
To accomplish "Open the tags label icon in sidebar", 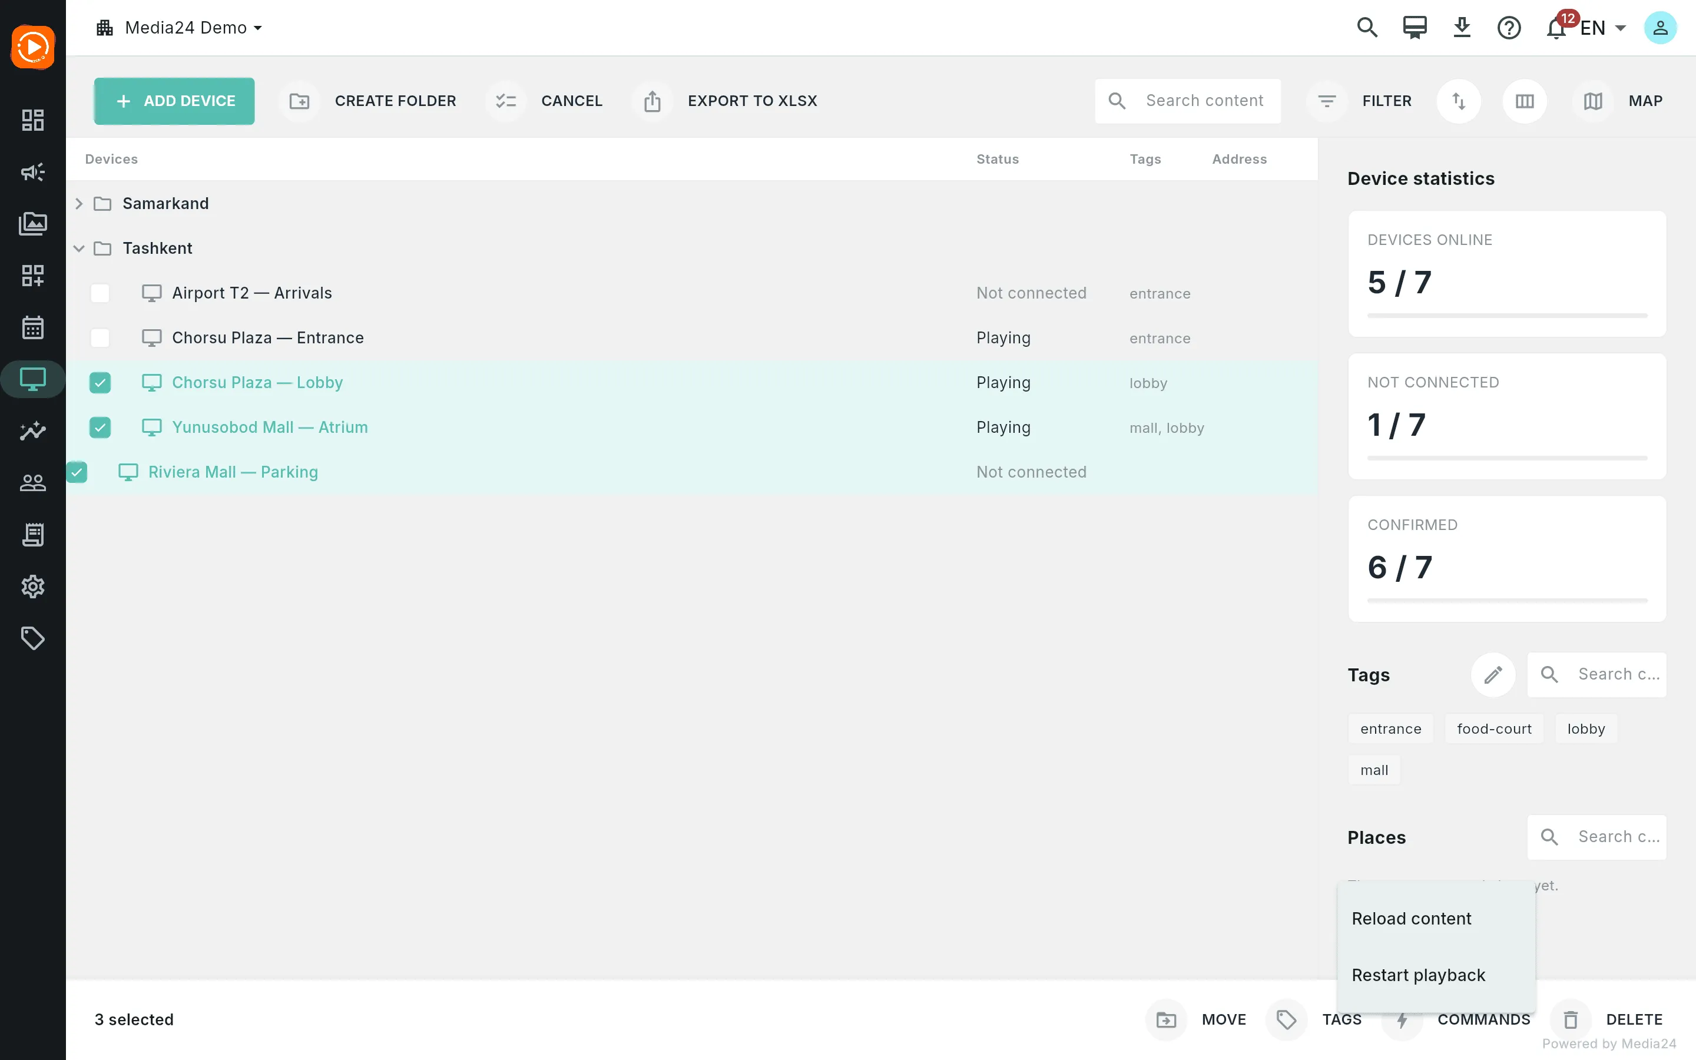I will click(x=33, y=638).
